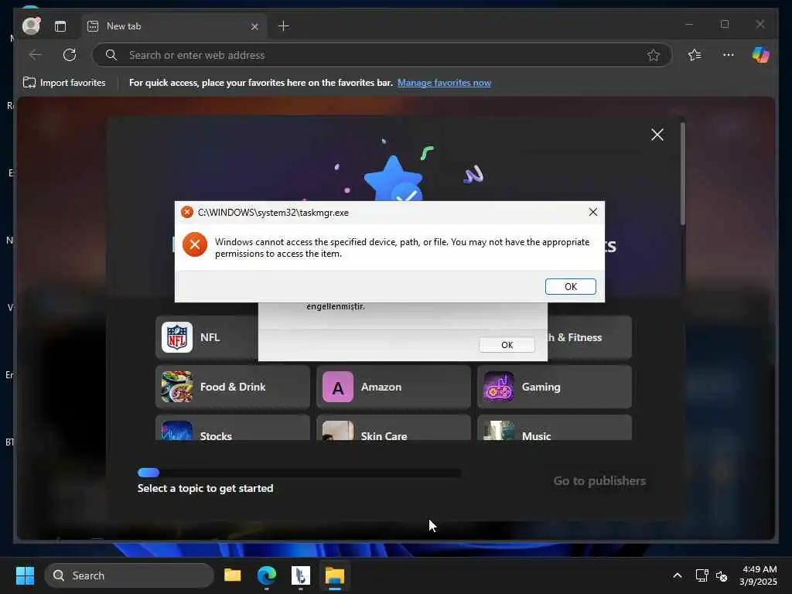This screenshot has width=792, height=594.
Task: Click Go to publishers
Action: click(599, 481)
